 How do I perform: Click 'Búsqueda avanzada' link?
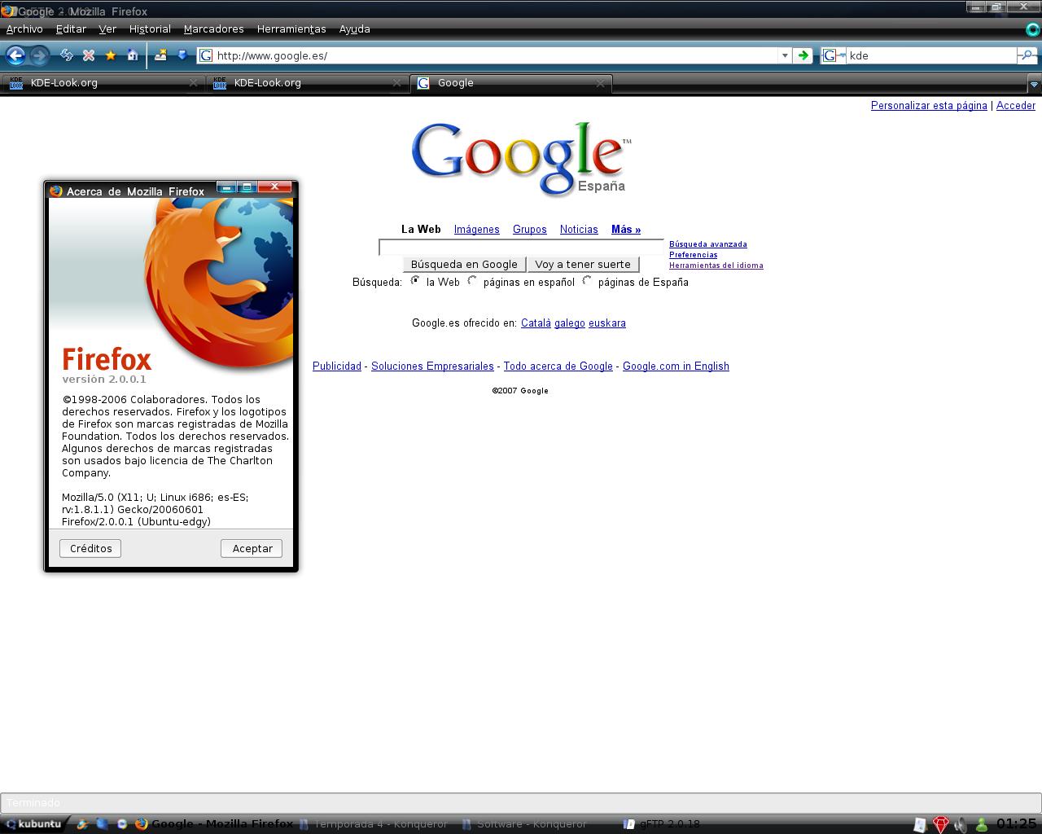(x=708, y=244)
